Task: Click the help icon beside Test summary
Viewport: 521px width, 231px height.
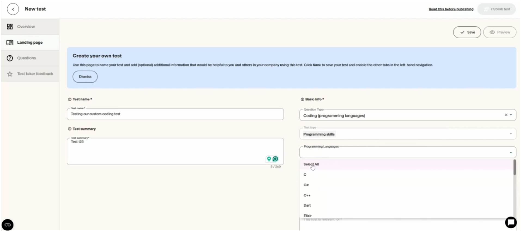Action: [x=70, y=129]
